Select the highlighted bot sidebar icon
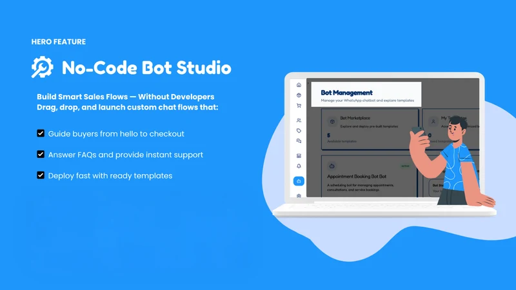 click(299, 181)
